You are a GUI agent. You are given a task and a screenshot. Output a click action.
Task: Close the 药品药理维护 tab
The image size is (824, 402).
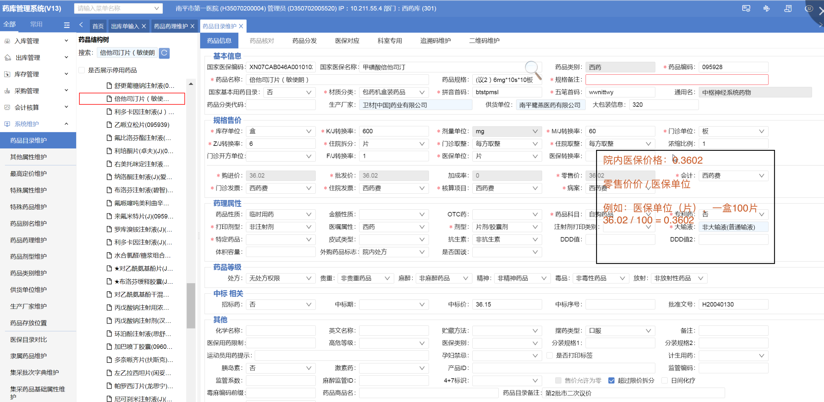[x=192, y=26]
